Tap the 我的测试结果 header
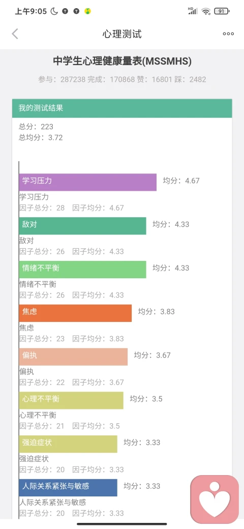 [122, 108]
